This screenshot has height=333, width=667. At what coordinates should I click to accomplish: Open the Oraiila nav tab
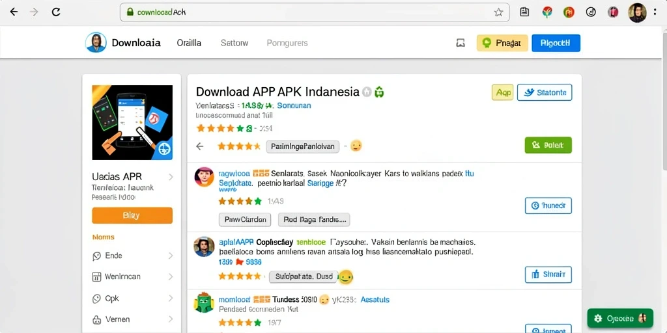[x=189, y=43]
